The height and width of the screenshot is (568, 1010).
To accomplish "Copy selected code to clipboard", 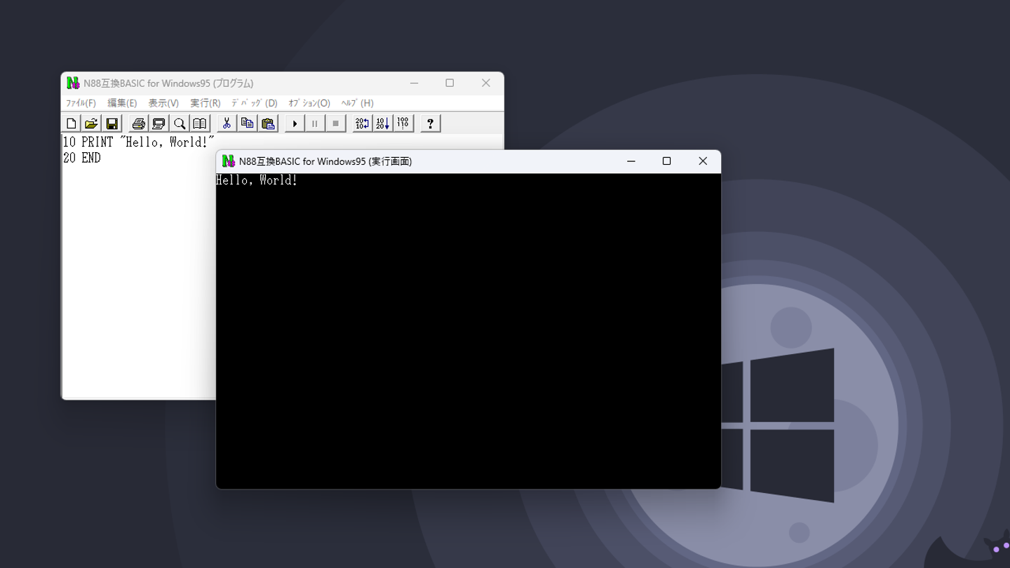I will (x=247, y=123).
